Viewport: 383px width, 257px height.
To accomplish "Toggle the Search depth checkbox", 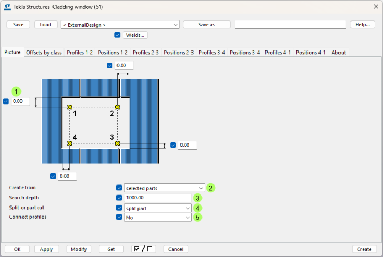I will [x=119, y=198].
